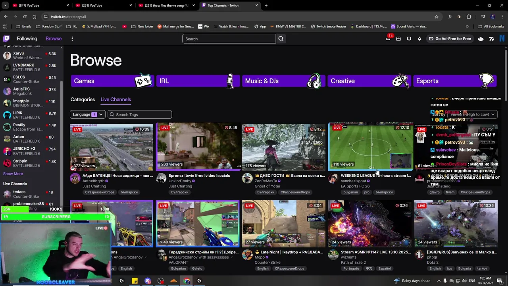This screenshot has width=508, height=286.
Task: Open the soccer field stream with 110 viewers
Action: [371, 146]
